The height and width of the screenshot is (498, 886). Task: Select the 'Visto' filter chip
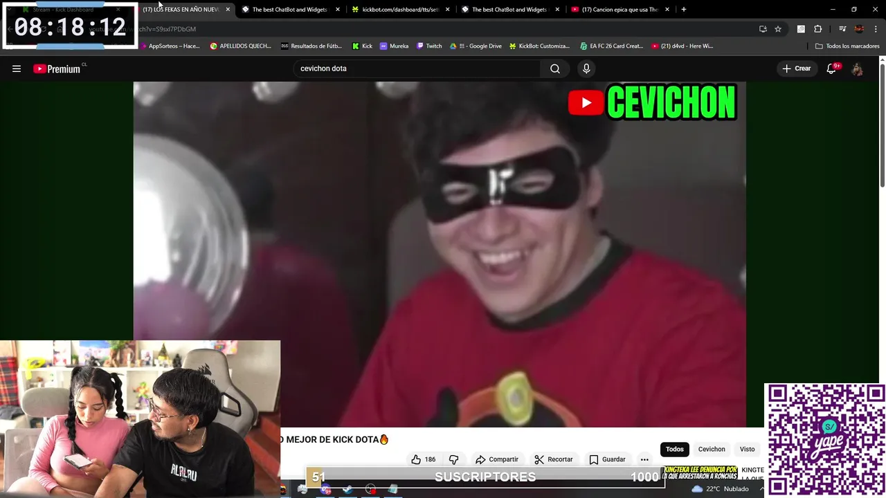747,449
